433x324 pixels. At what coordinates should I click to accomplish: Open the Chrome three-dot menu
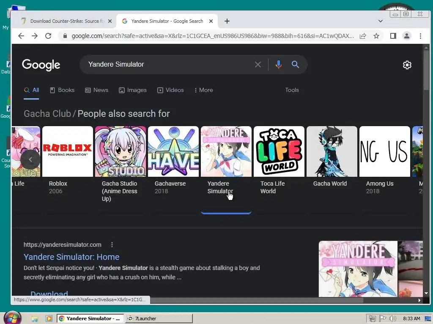click(420, 36)
